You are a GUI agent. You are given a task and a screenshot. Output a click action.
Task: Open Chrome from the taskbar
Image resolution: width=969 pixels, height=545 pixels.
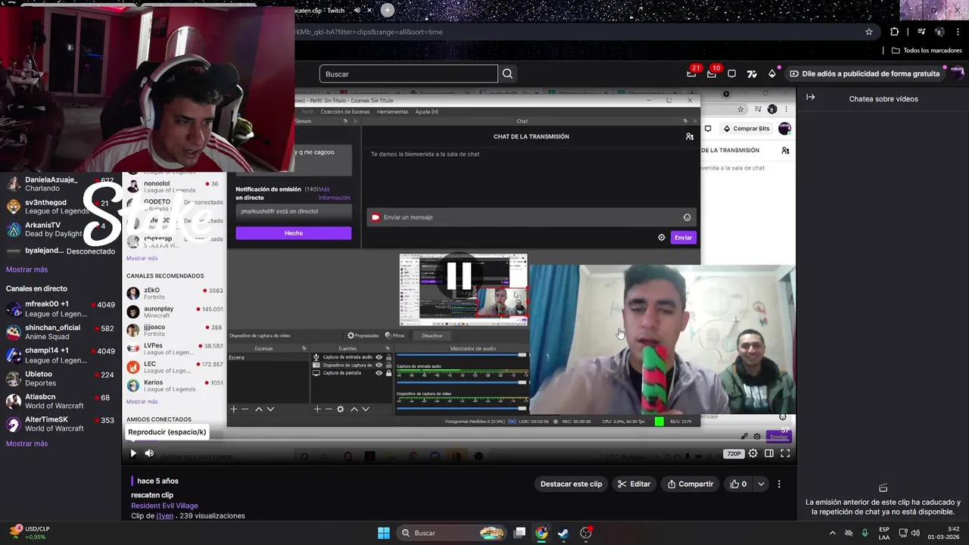pyautogui.click(x=541, y=533)
